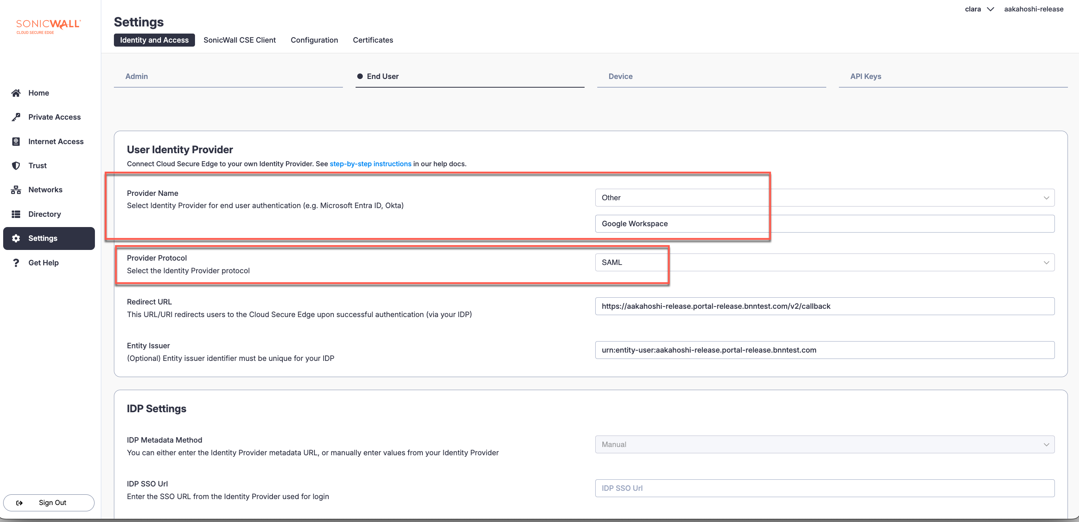This screenshot has width=1079, height=522.
Task: Click the IDP SSO Url input field
Action: (x=824, y=488)
